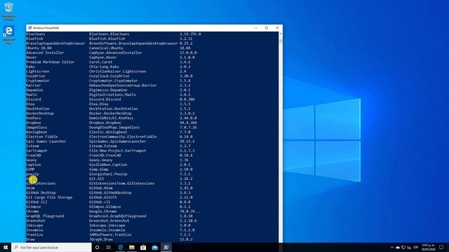Screen dimensions: 449x252
Task: Click 'JAMSoftware.TreeSize' package ID
Action: tap(110, 235)
